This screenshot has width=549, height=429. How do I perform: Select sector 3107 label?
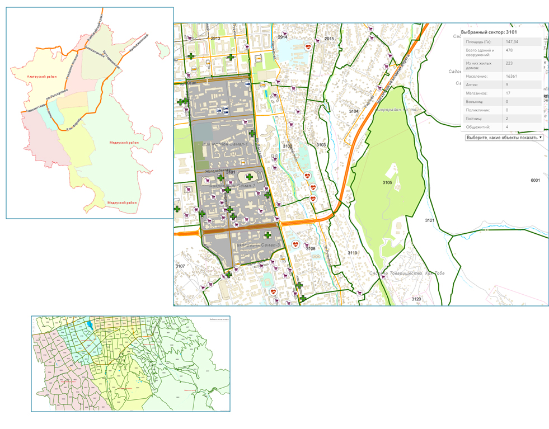(180, 266)
